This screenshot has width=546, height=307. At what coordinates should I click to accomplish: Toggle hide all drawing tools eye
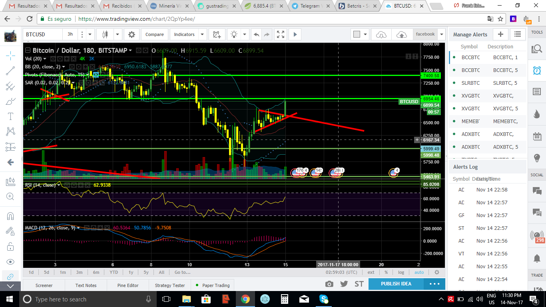(x=10, y=262)
